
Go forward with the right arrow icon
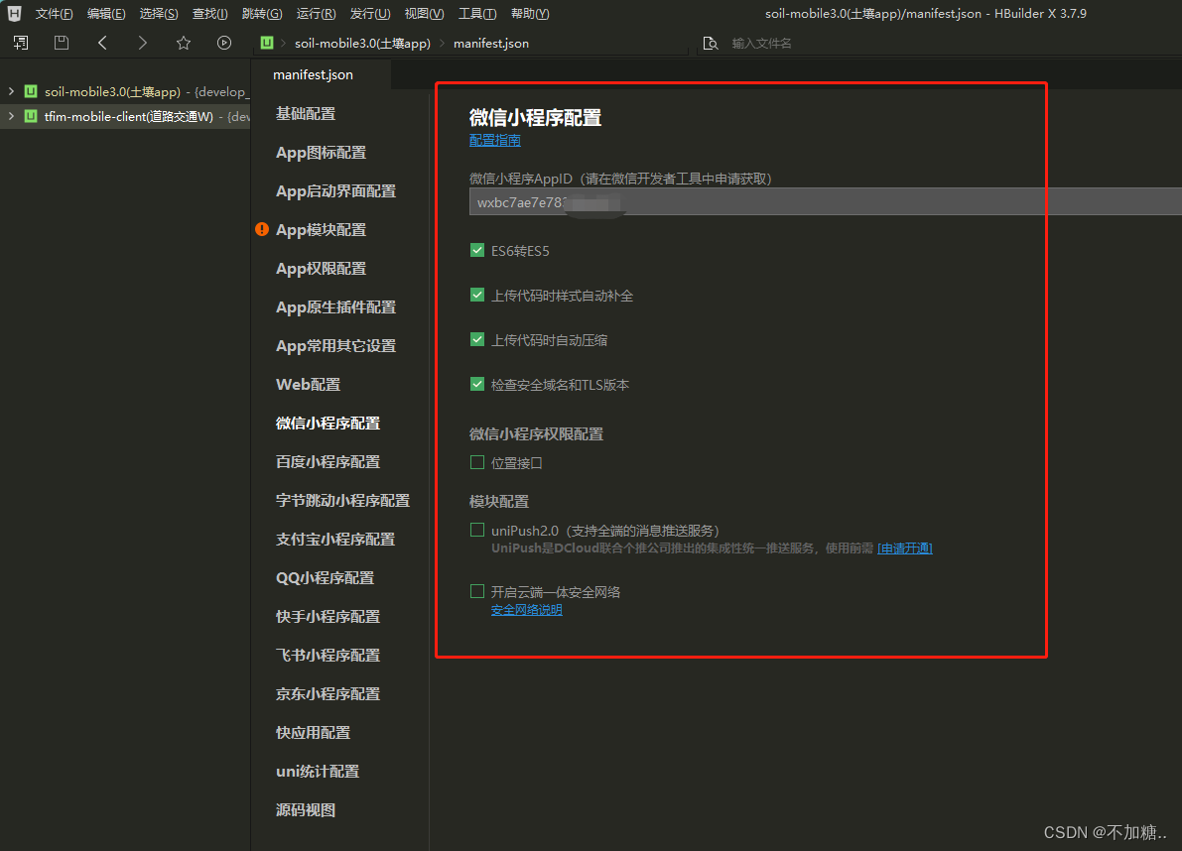(143, 43)
